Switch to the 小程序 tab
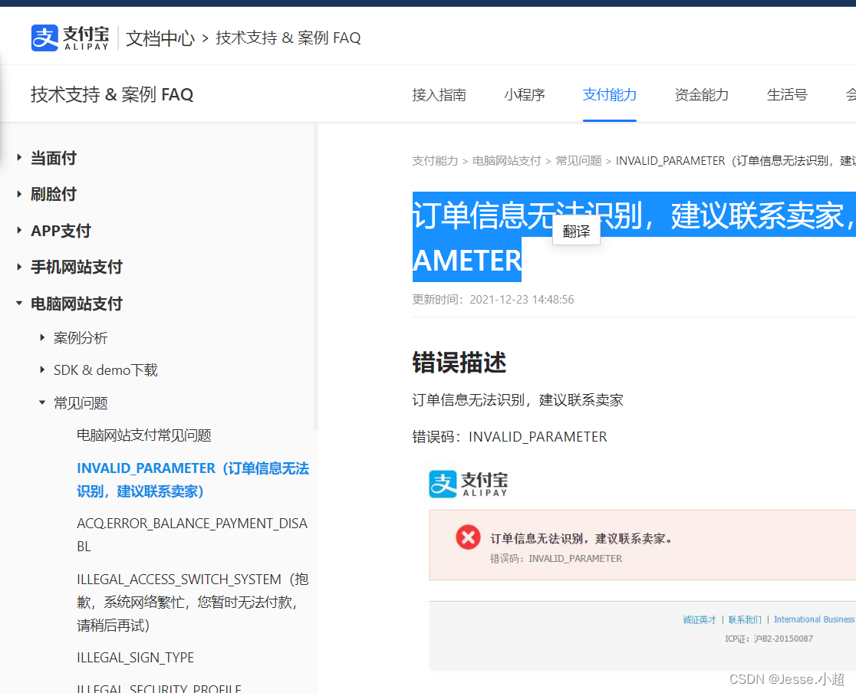The height and width of the screenshot is (693, 856). tap(525, 94)
